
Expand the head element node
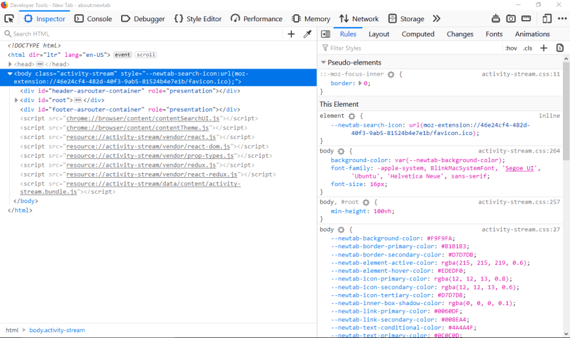click(x=10, y=64)
